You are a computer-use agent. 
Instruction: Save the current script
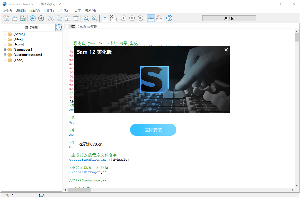point(23,18)
